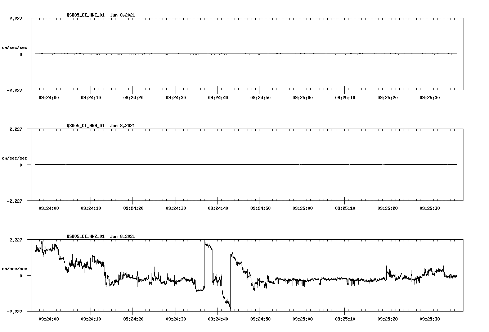
Task: Pick 09:24:00 time label under HNZ plot
Action: click(48, 319)
